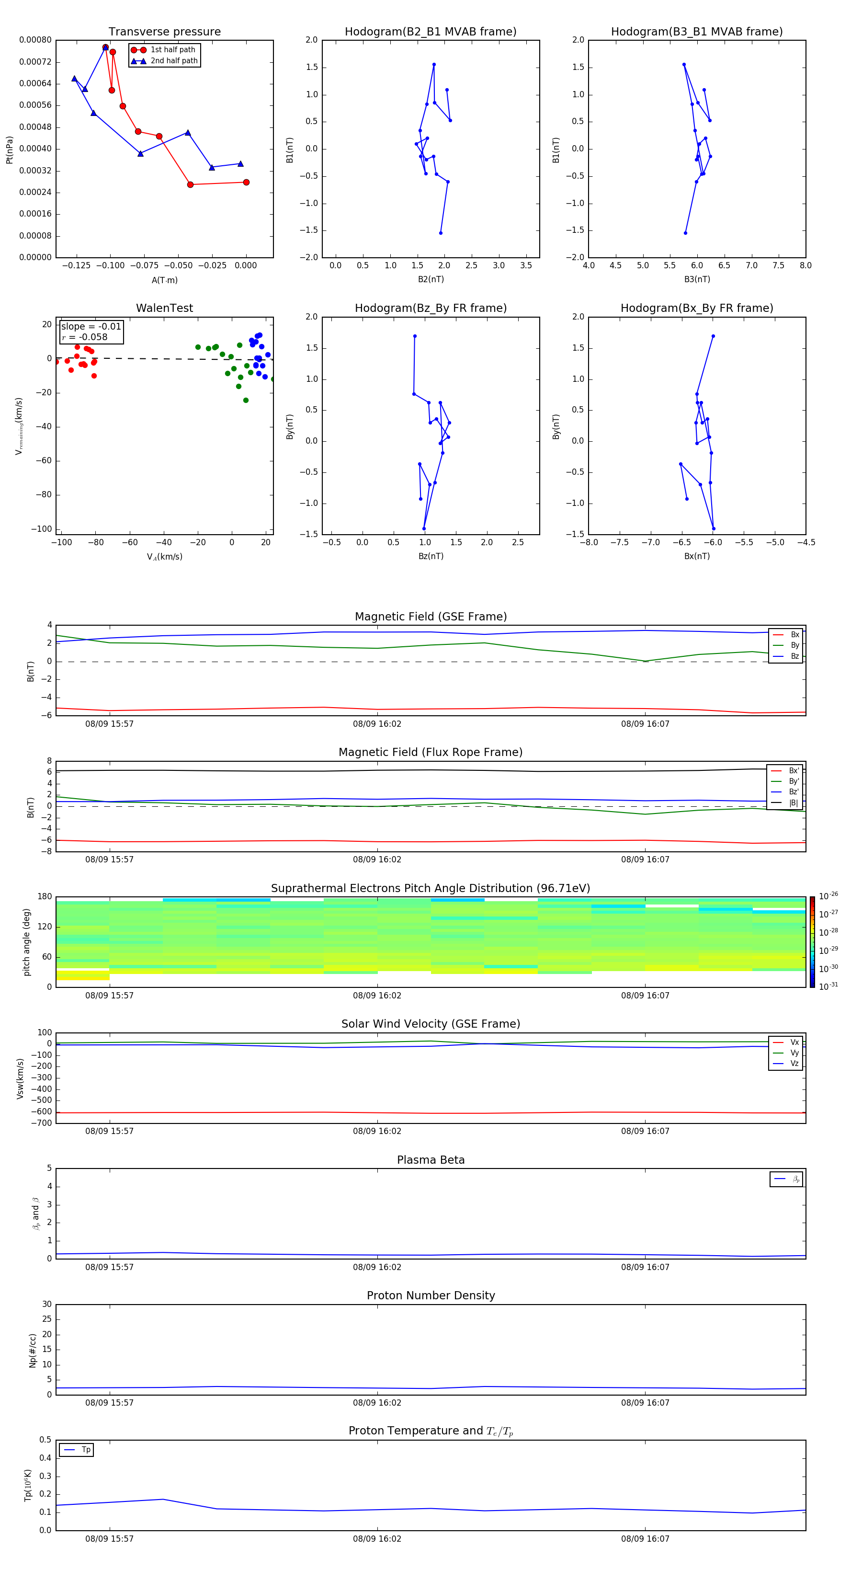This screenshot has width=862, height=1581.
Task: Click the 'Np(#/cc)' y-axis label
Action: pyautogui.click(x=33, y=1350)
